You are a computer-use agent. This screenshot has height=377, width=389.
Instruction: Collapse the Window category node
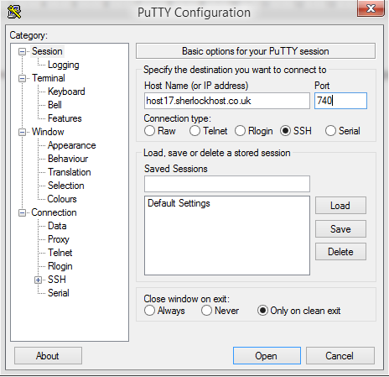click(x=22, y=132)
